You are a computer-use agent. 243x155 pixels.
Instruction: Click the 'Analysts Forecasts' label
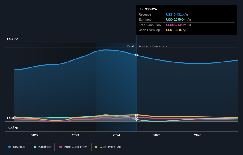pyautogui.click(x=153, y=46)
